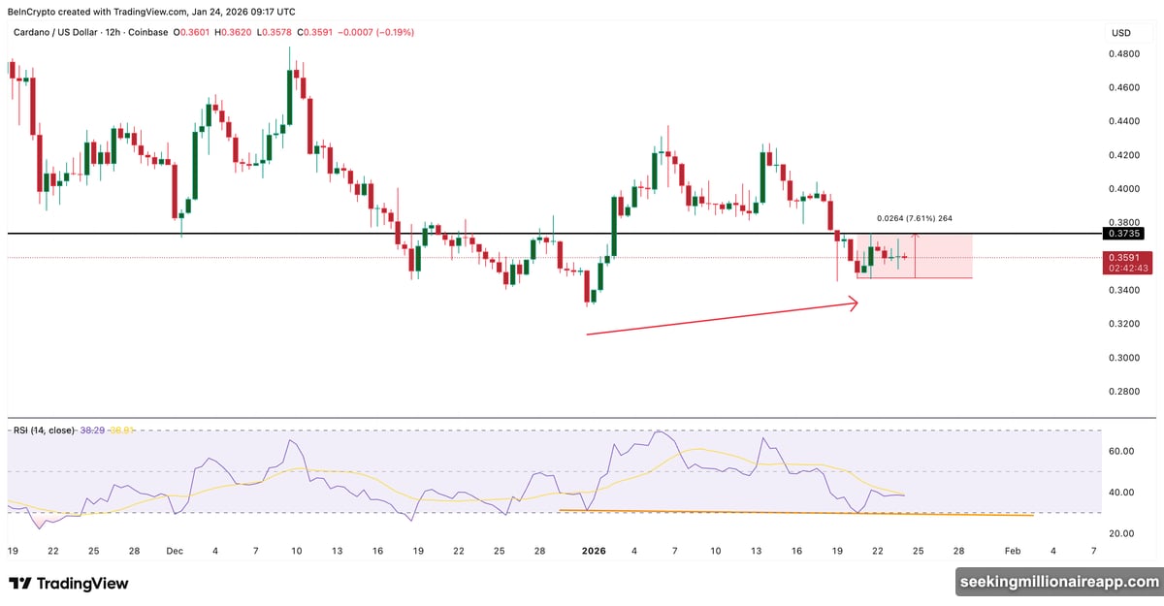1164x606 pixels.
Task: Select the RSI (14, close) indicator label
Action: click(x=44, y=430)
